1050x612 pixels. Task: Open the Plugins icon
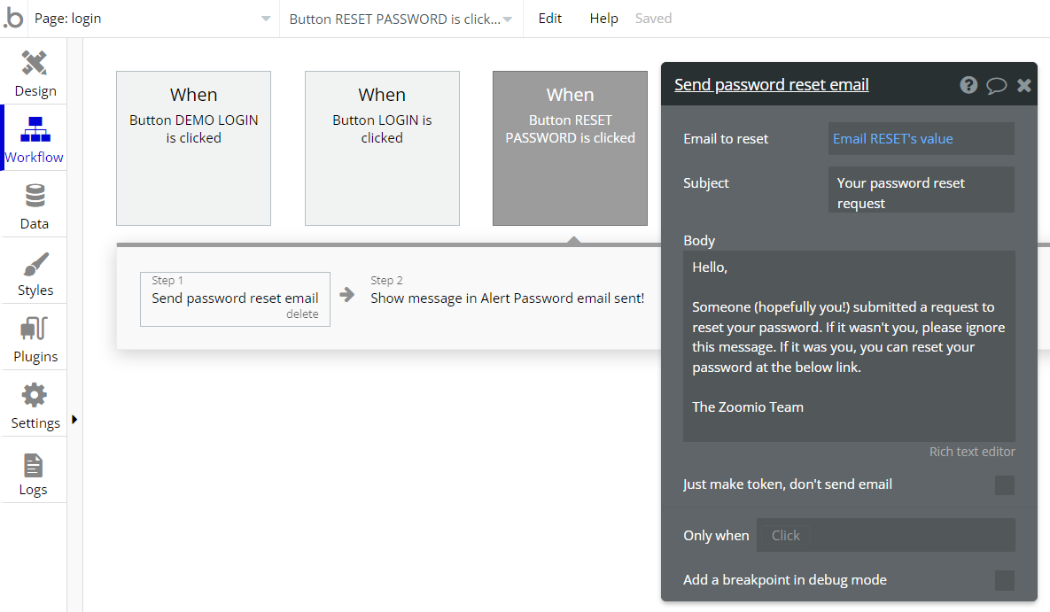(35, 329)
